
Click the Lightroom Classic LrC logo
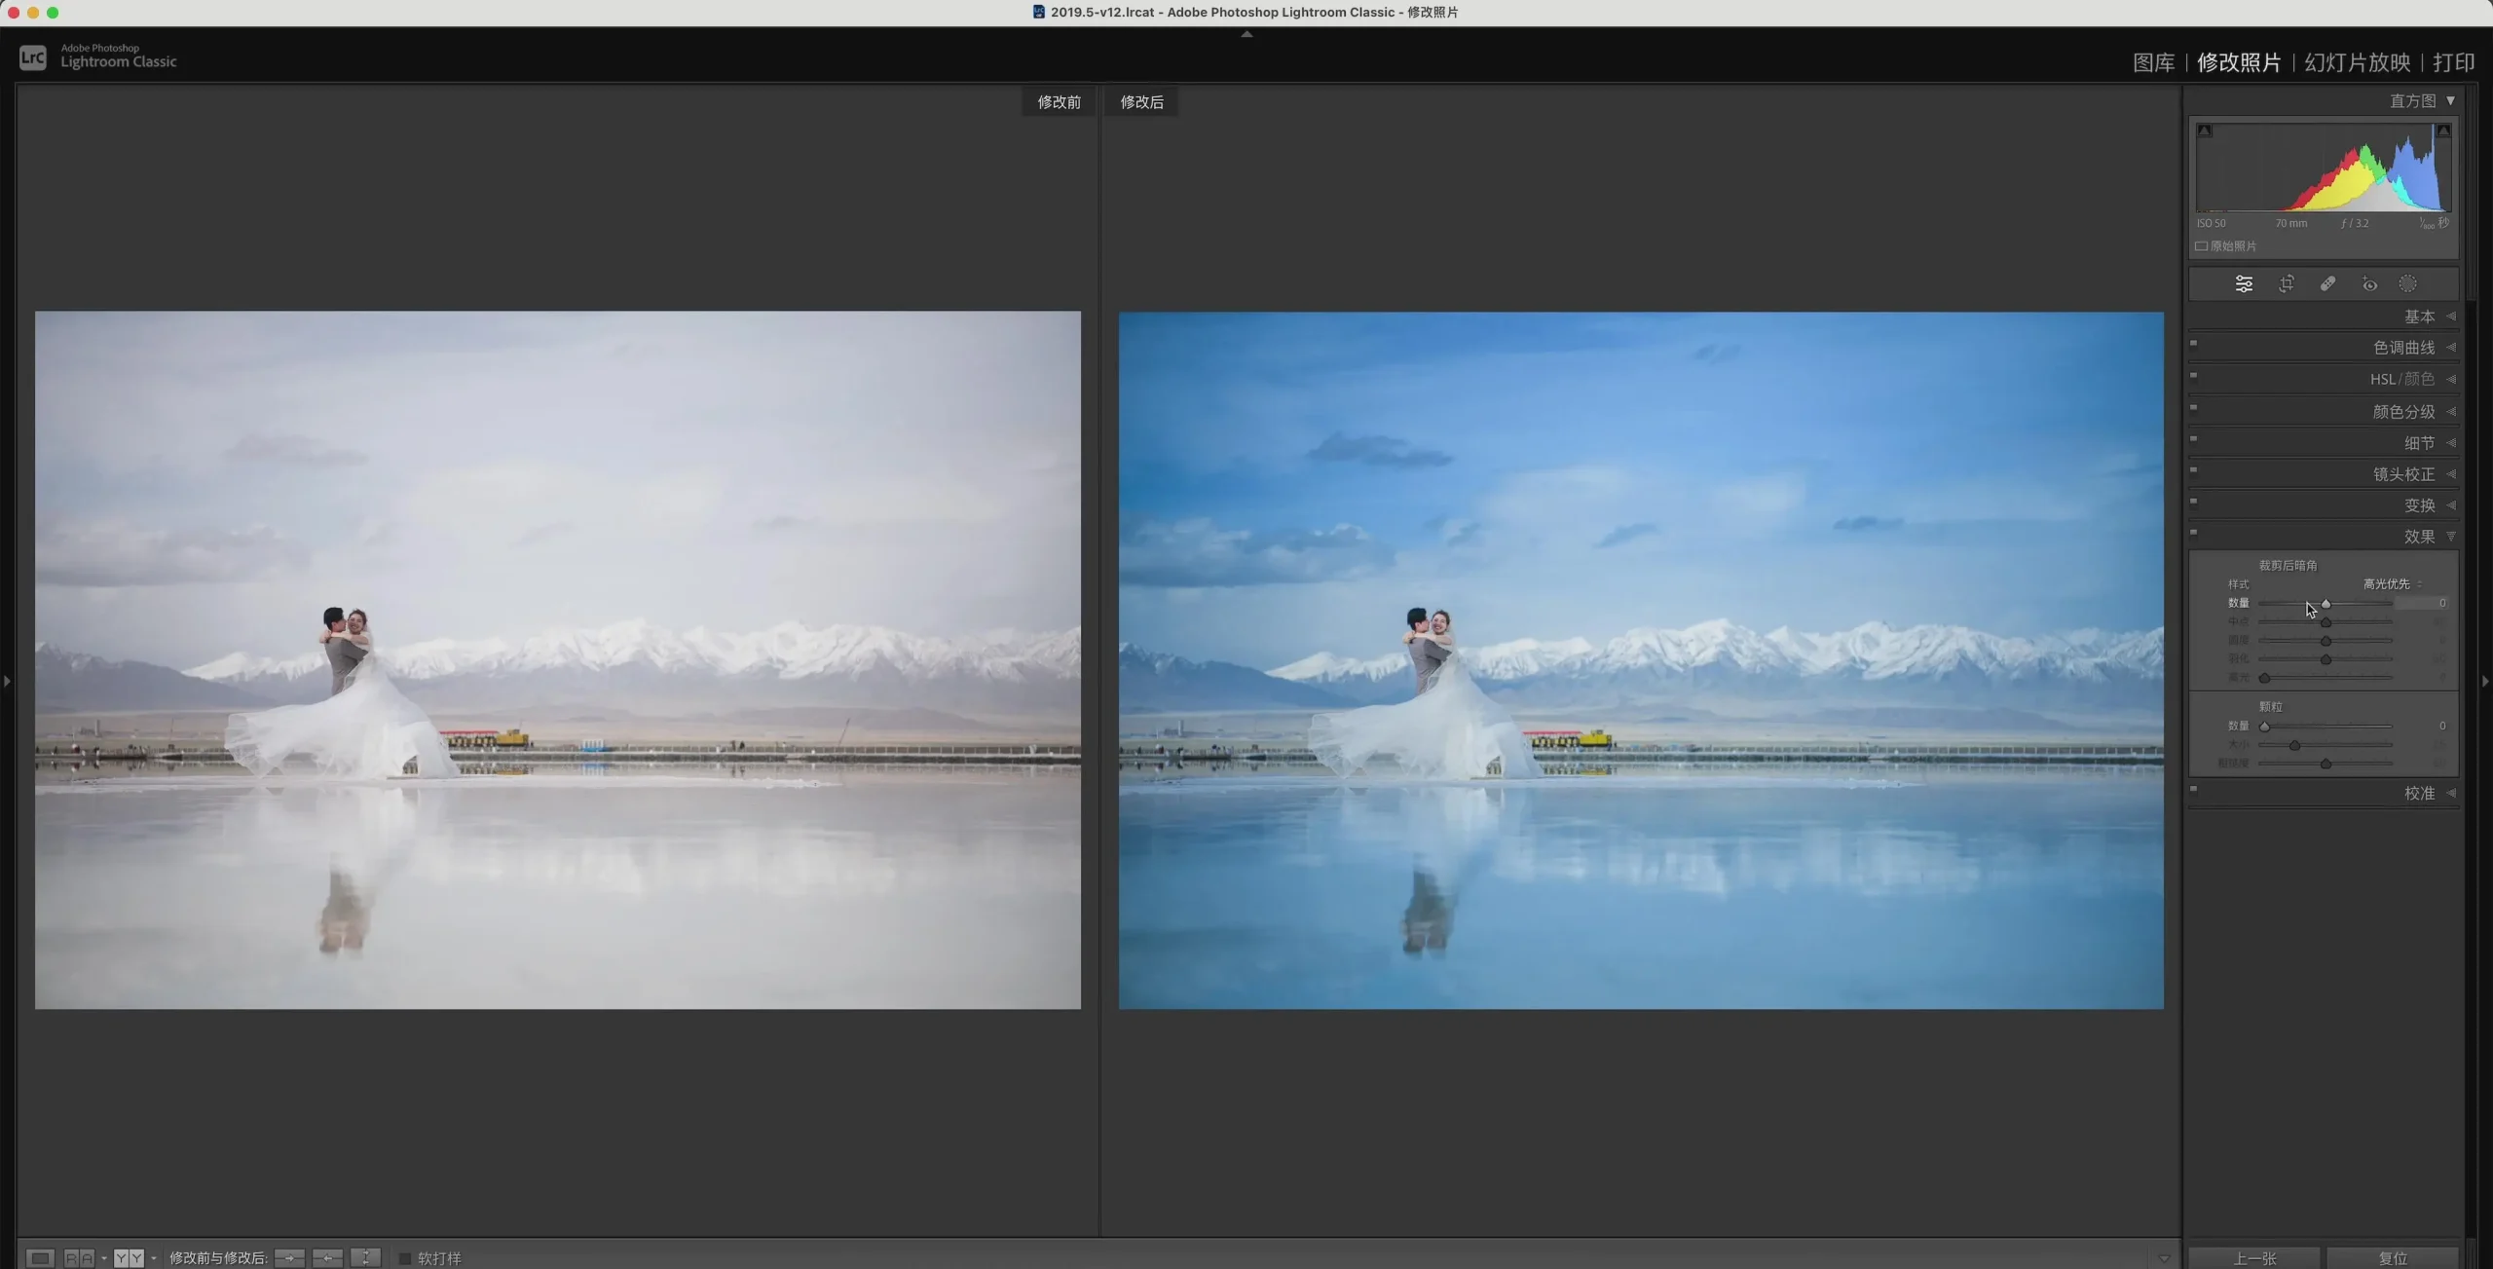(x=33, y=57)
